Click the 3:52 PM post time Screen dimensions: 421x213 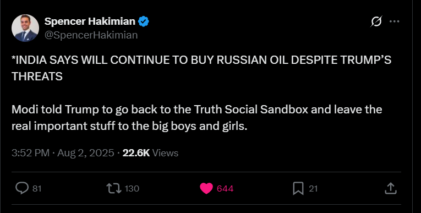coord(31,153)
